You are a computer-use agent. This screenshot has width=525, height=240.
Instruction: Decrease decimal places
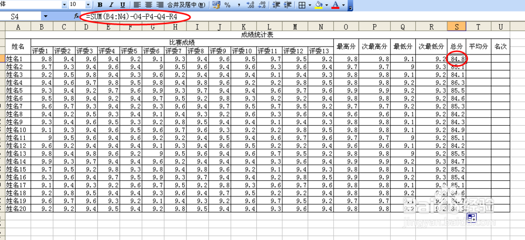coord(262,5)
